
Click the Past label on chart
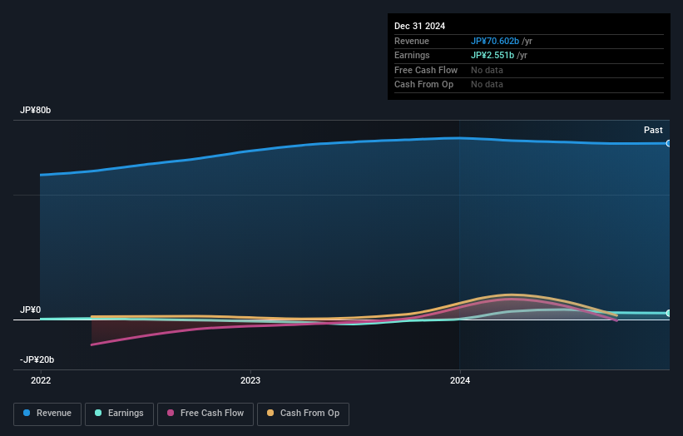click(653, 130)
